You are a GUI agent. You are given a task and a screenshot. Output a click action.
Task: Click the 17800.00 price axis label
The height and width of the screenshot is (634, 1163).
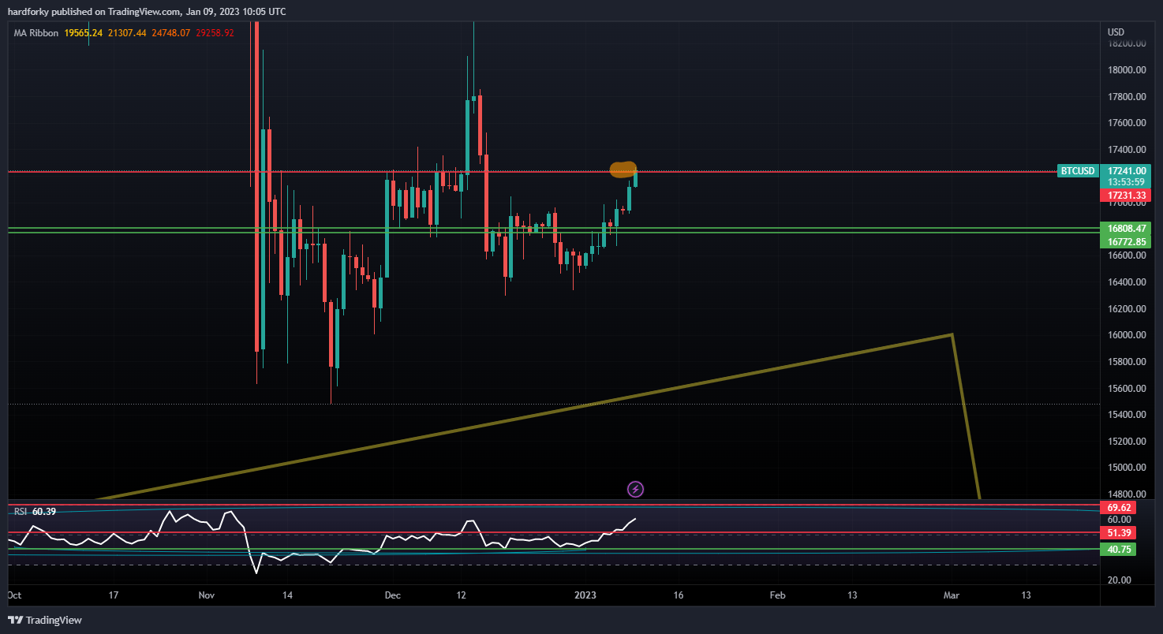[1127, 97]
